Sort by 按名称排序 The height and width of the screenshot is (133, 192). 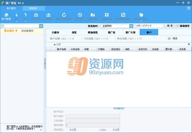tap(27, 31)
